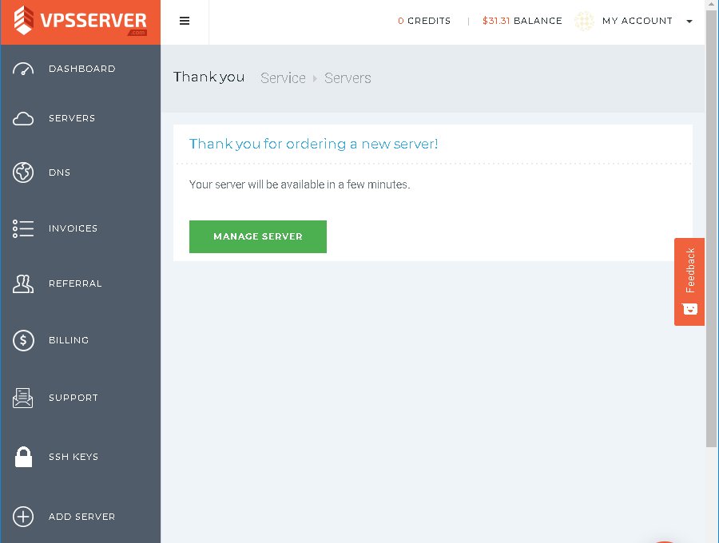719x543 pixels.
Task: Toggle the hamburger sidebar menu icon
Action: click(x=185, y=21)
